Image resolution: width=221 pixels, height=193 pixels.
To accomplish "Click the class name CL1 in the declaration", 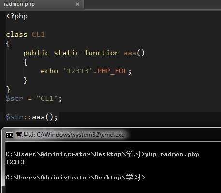I will click(x=38, y=34).
